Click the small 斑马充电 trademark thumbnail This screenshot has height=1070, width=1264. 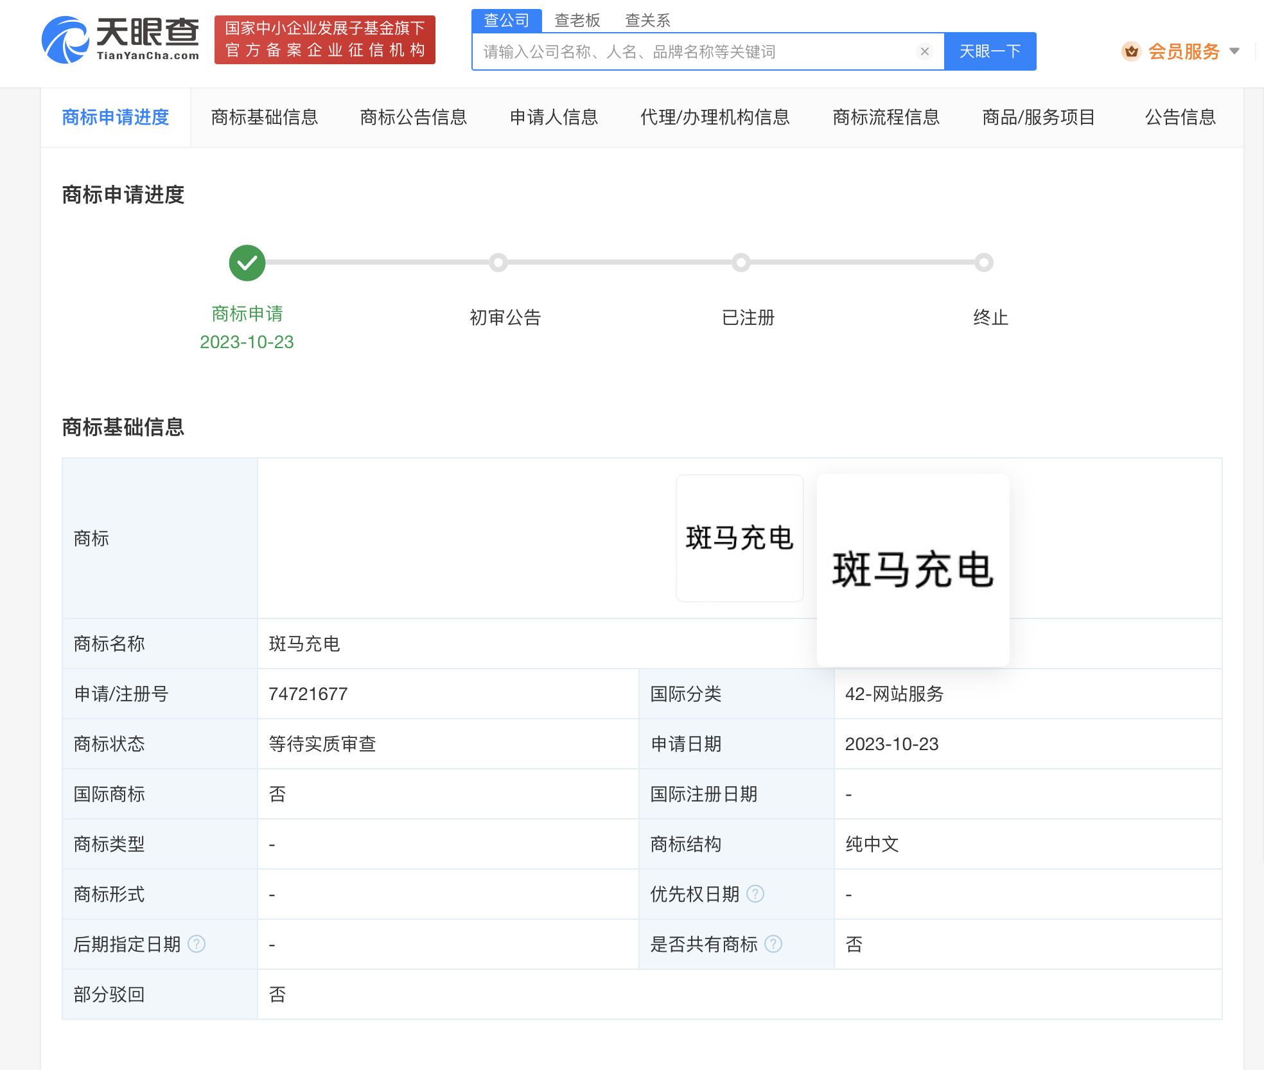click(740, 538)
